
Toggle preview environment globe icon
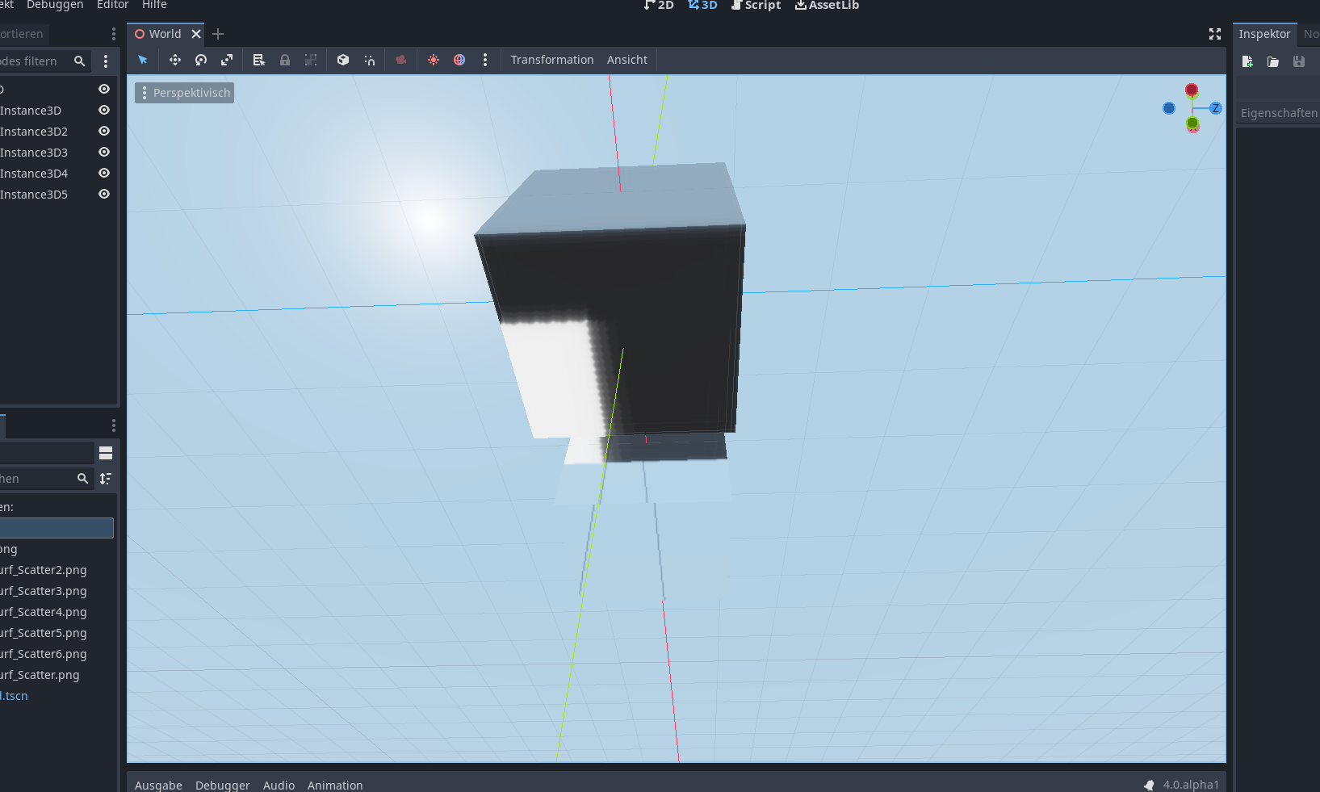pyautogui.click(x=459, y=60)
